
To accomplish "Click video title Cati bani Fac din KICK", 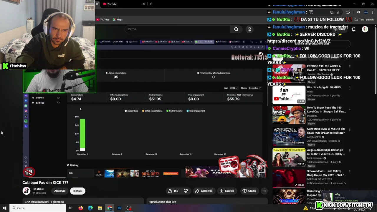I will (x=45, y=183).
